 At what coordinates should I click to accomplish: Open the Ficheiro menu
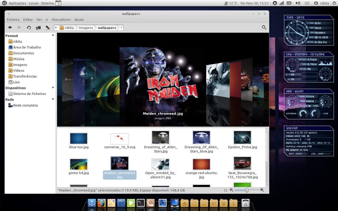[13, 20]
